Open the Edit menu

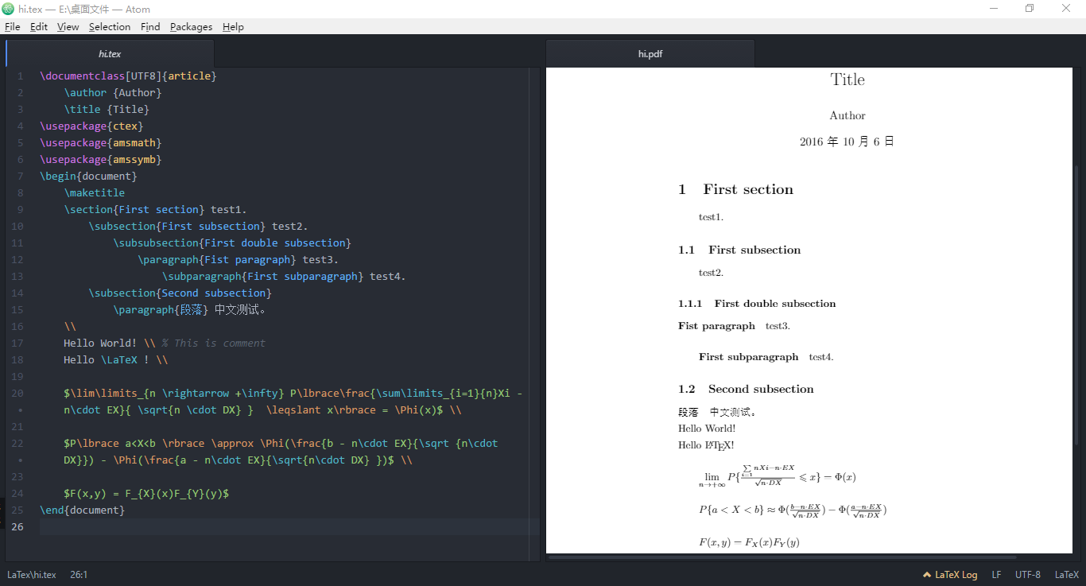click(39, 26)
